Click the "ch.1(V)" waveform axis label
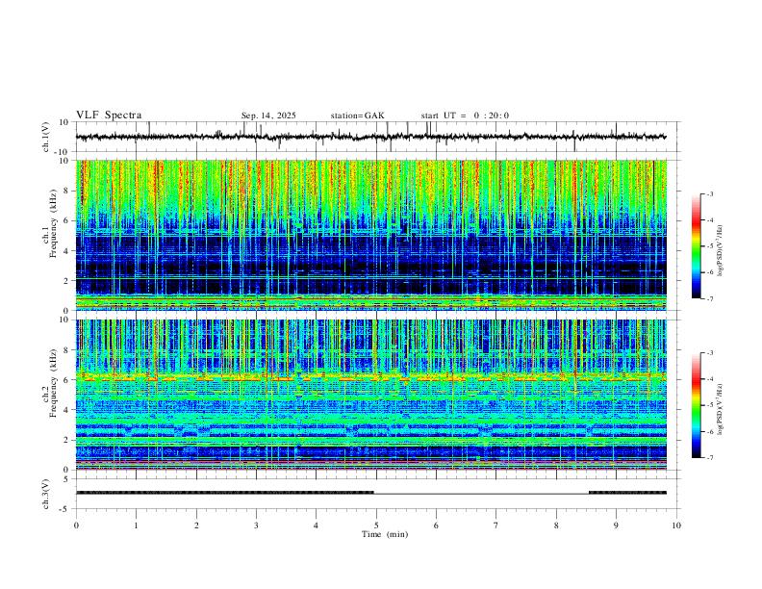 46,137
